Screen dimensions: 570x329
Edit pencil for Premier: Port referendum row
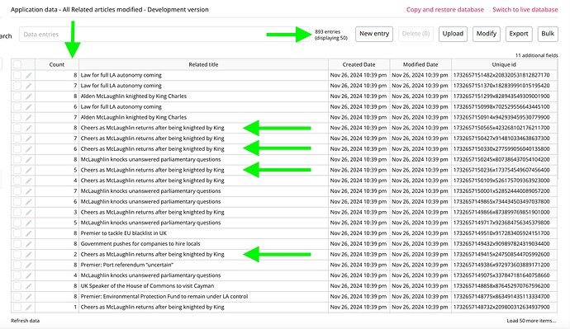(x=28, y=265)
